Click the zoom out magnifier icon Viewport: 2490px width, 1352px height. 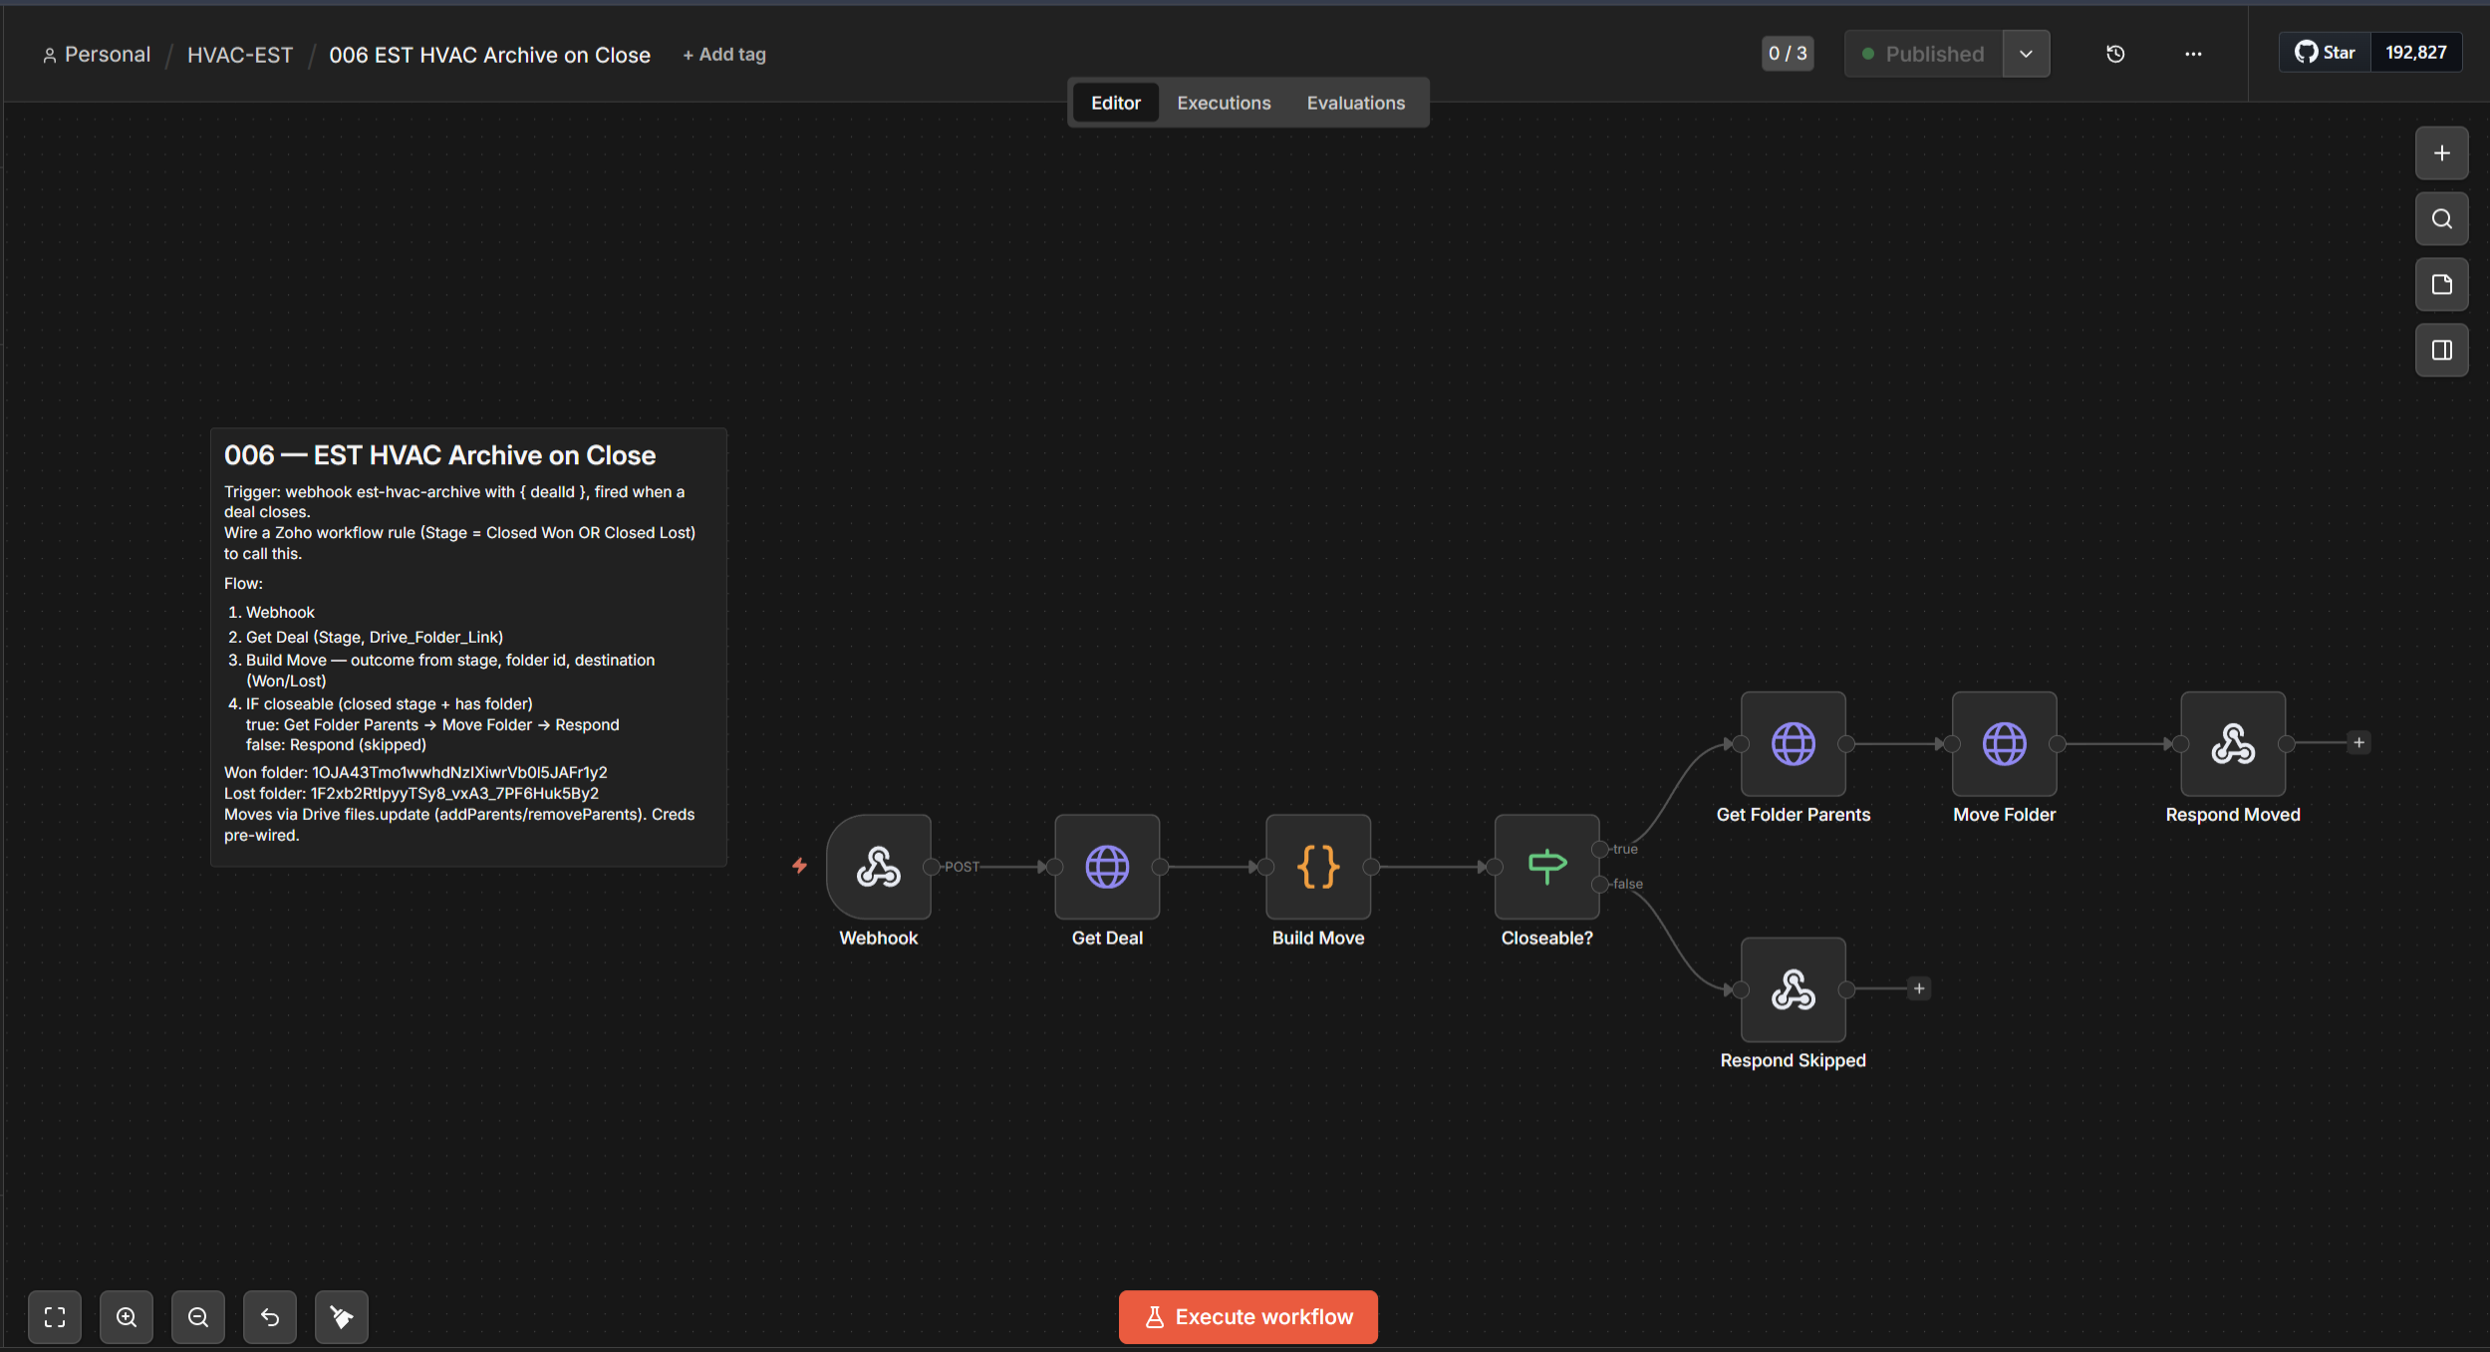click(x=198, y=1317)
